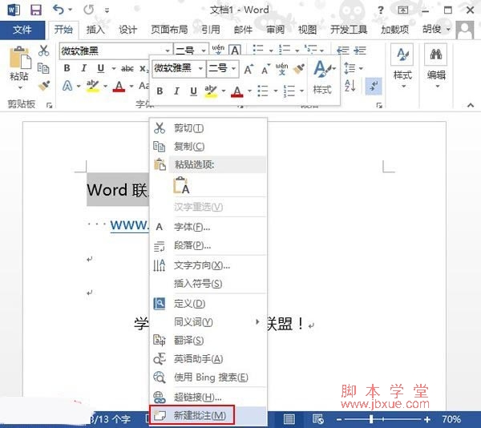Click the Character Border A icon
This screenshot has width=481, height=428.
click(235, 50)
